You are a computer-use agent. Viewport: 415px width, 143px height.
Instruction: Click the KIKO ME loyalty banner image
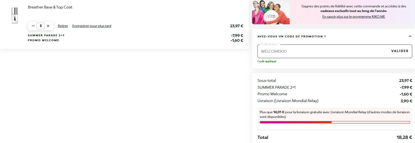[271, 12]
